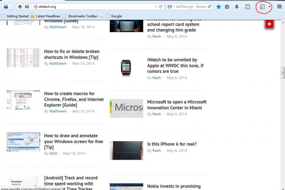Screen dimensions: 285x190
Task: Open 'Microsoft to open a Microsoft Innovation Center' article
Action: (177, 104)
